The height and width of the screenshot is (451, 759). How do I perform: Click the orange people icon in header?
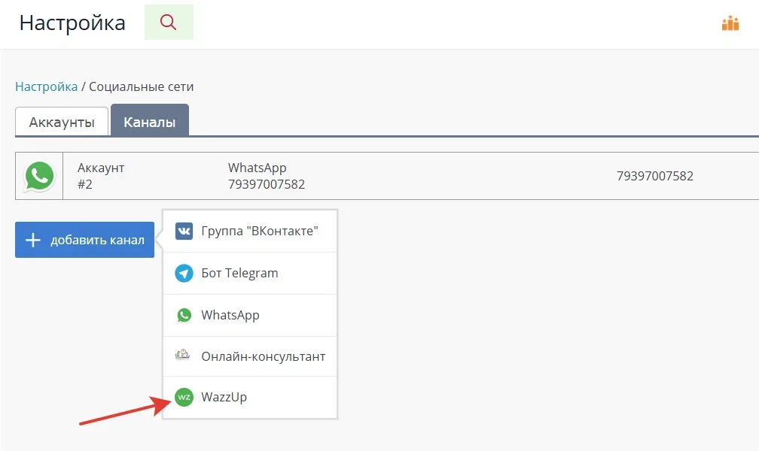coord(730,23)
